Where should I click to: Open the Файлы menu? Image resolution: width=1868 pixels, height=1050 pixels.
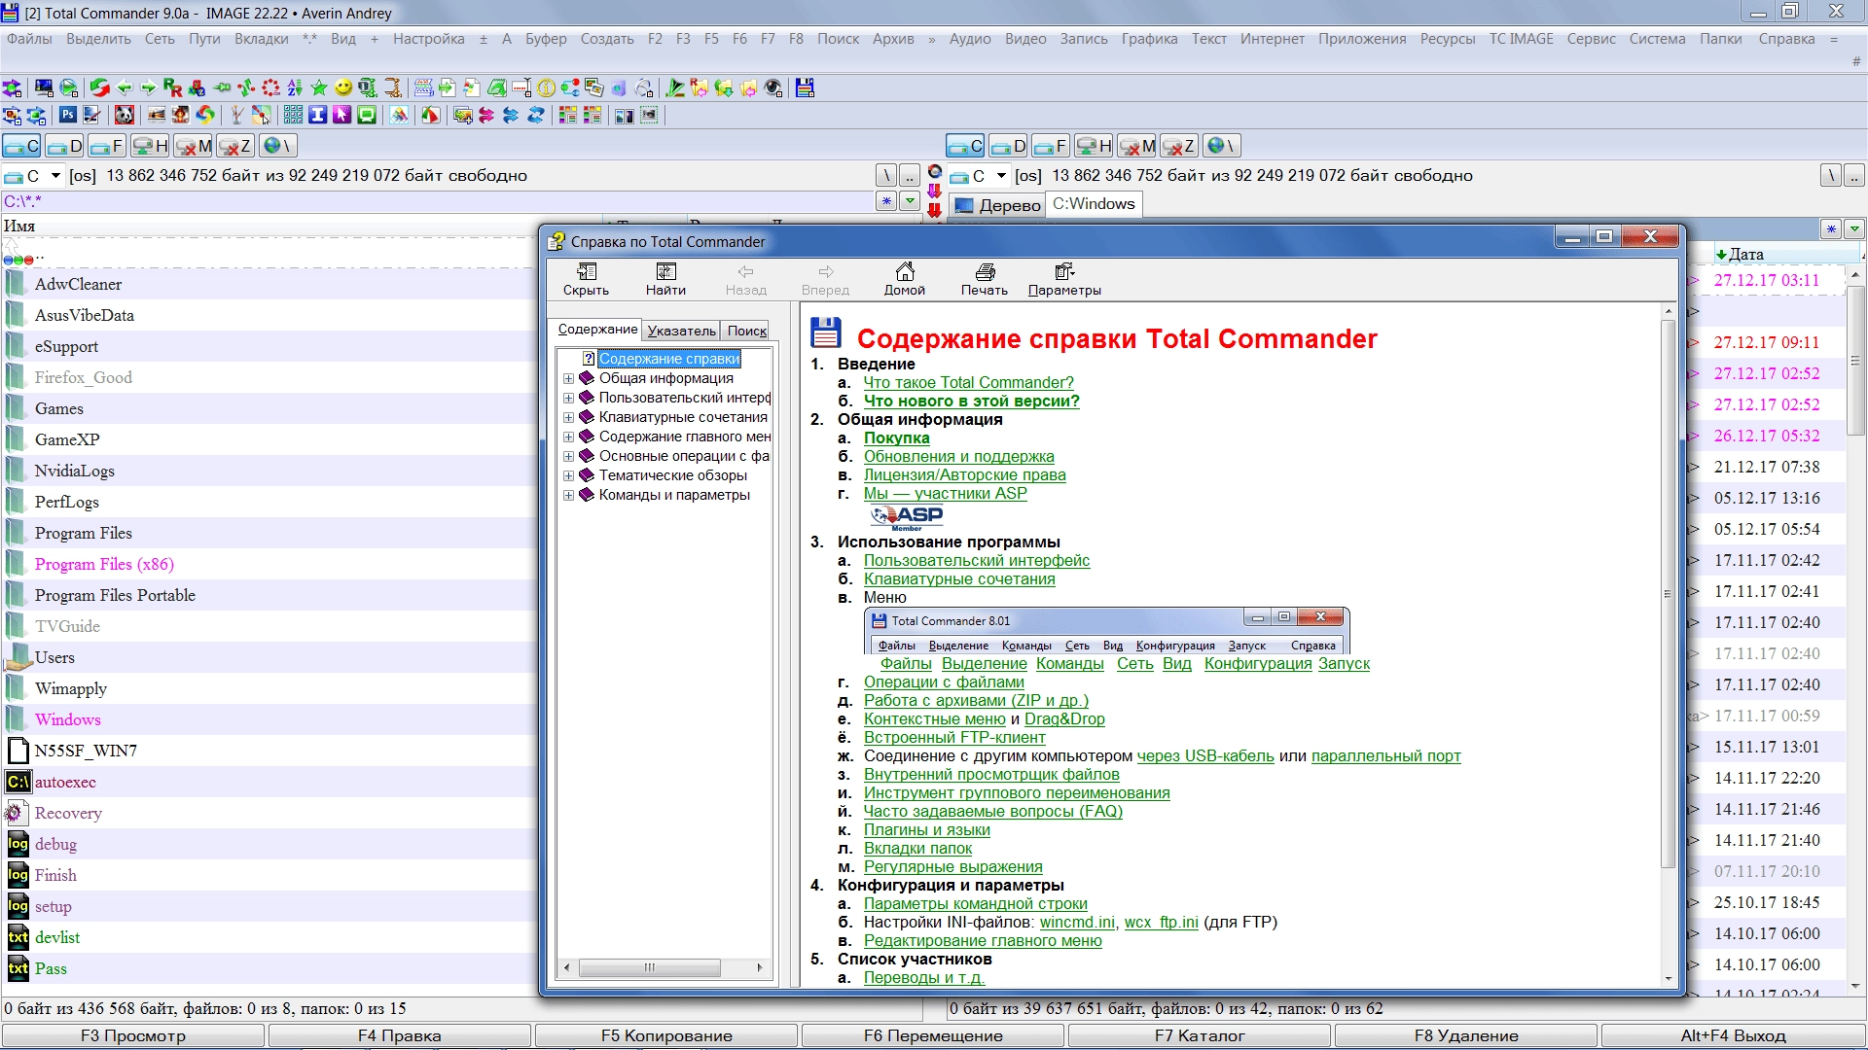tap(29, 39)
